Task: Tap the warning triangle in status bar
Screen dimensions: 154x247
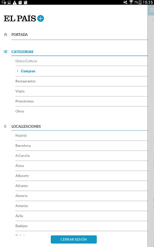Action: 15,2
